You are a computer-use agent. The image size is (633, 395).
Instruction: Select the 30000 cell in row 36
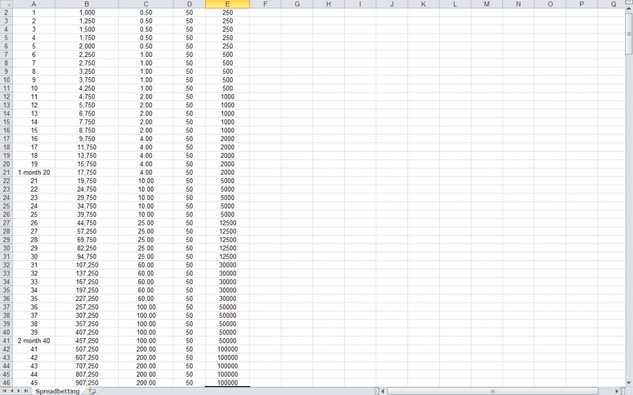click(228, 299)
